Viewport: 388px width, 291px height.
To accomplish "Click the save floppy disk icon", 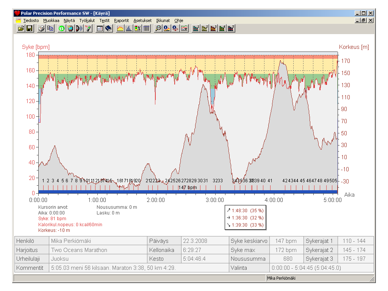I will coord(29,28).
